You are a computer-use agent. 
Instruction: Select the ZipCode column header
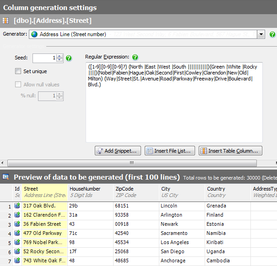point(136,192)
